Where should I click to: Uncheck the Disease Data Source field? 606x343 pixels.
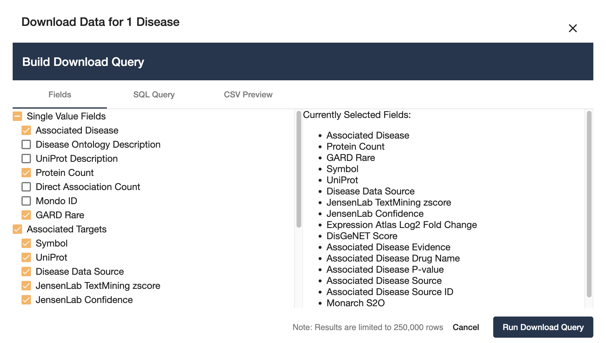tap(26, 272)
